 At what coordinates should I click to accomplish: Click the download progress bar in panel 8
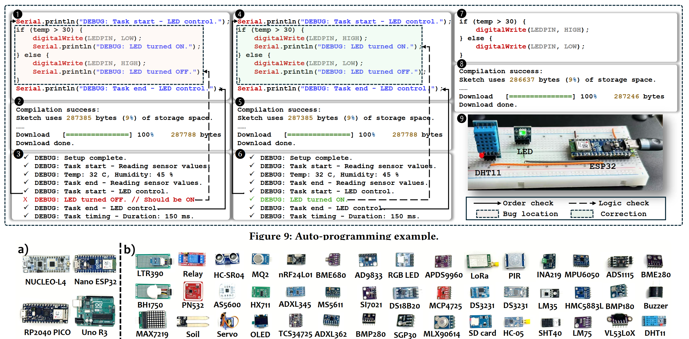(x=540, y=96)
